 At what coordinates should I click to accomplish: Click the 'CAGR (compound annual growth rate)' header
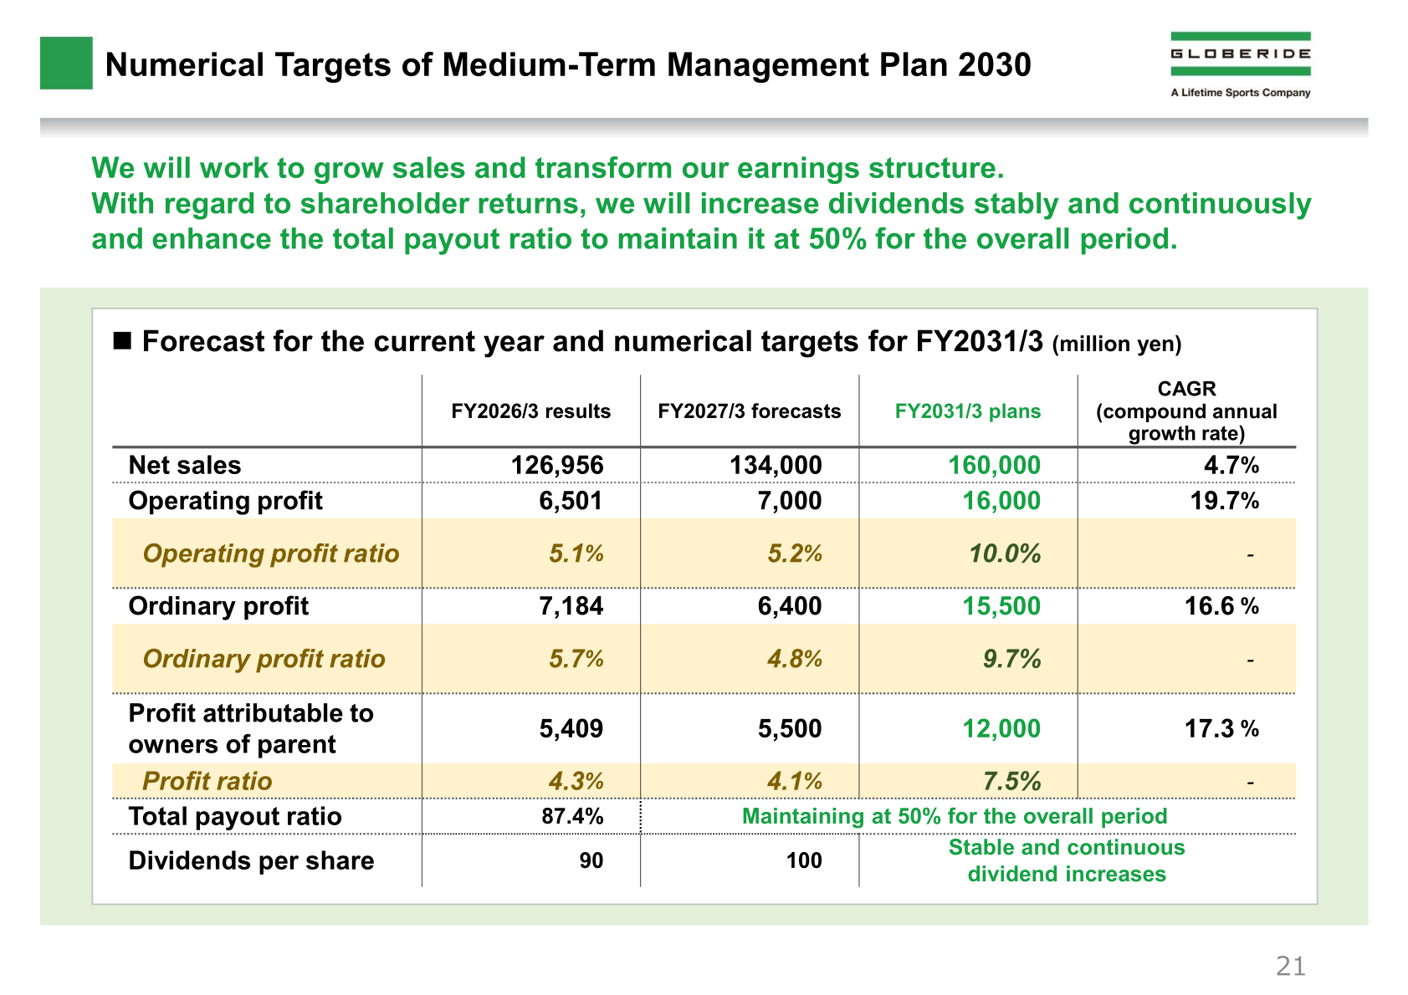point(1186,411)
